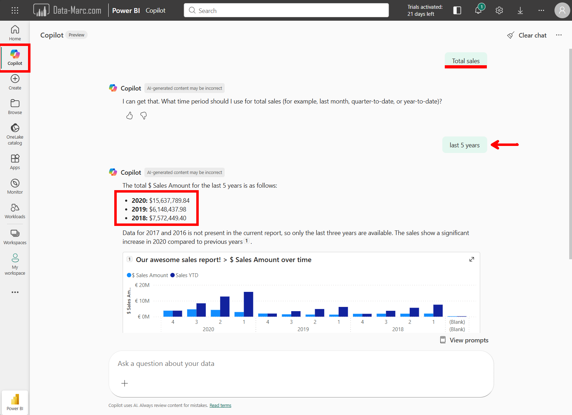Click the thumbs up feedback icon
572x415 pixels.
(129, 116)
